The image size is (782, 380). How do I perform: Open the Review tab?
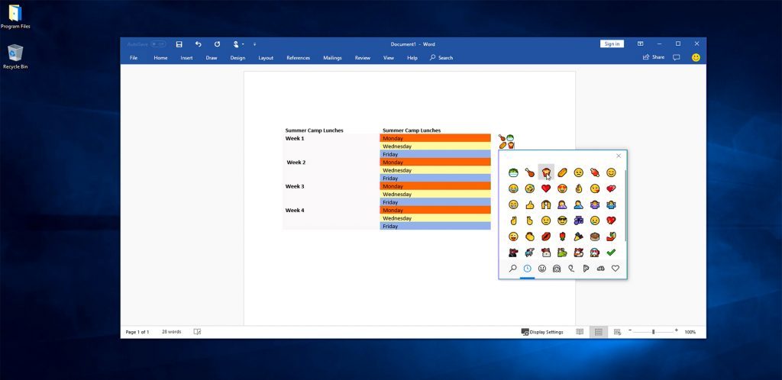tap(363, 58)
